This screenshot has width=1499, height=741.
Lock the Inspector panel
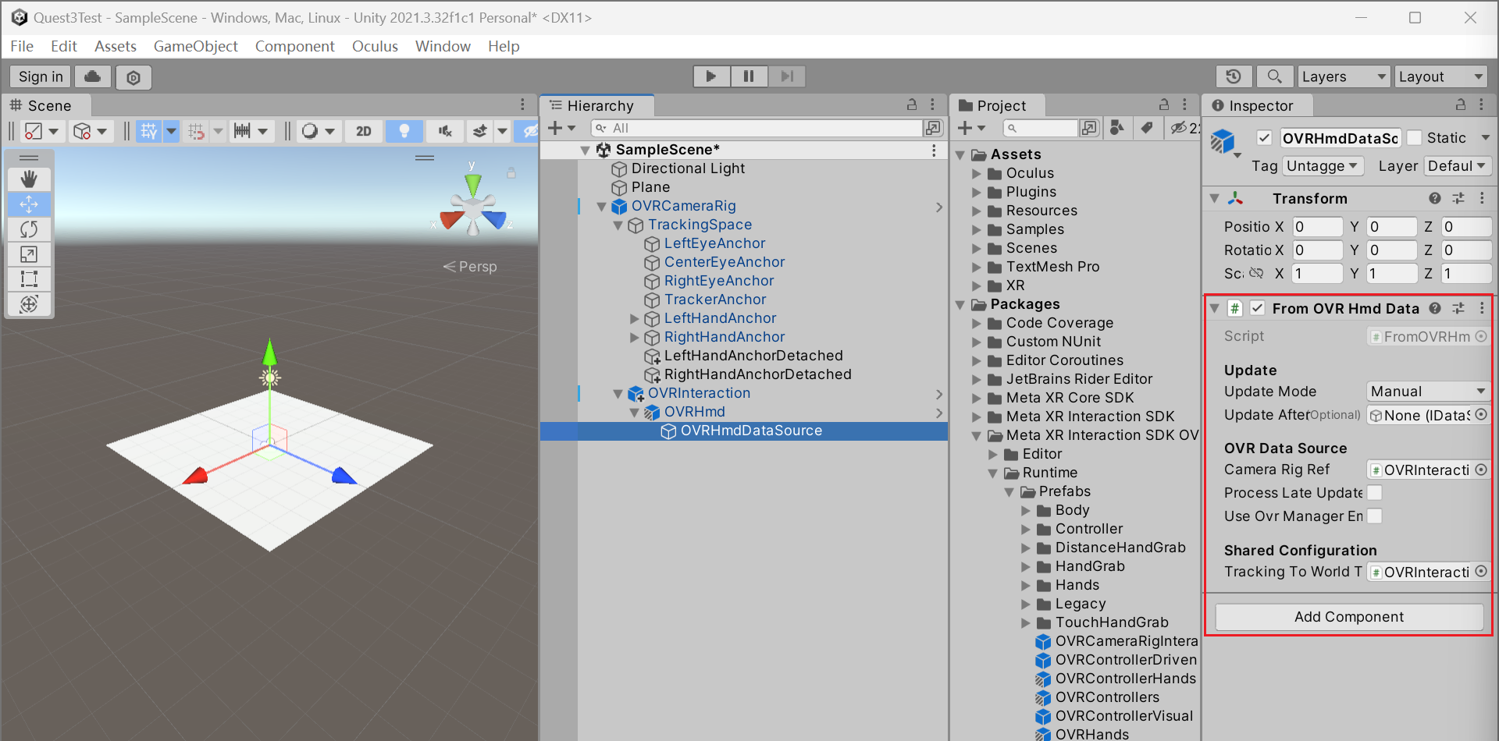tap(1460, 105)
